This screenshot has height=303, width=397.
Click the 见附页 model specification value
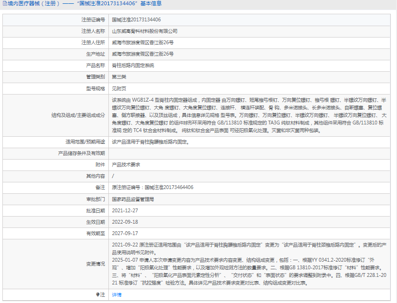119,88
